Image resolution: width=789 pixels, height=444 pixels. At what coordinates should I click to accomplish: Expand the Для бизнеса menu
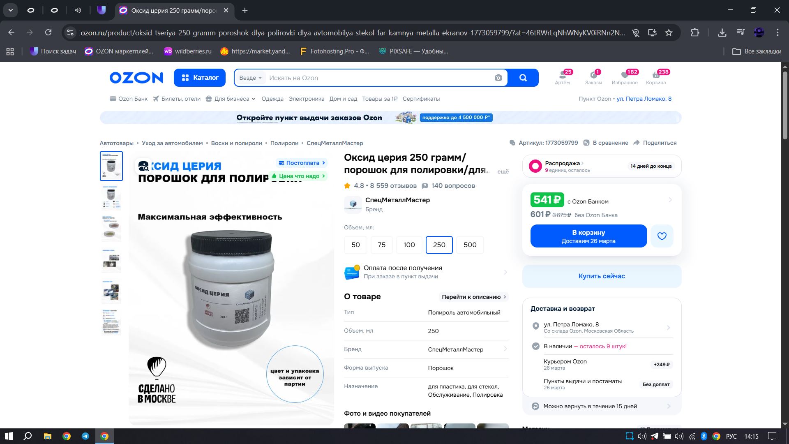(x=231, y=99)
